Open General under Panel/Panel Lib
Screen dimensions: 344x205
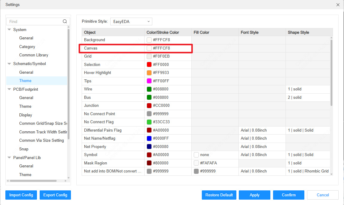(x=26, y=166)
